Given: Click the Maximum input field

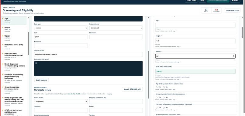Looking at the screenshot, I should [61, 46].
